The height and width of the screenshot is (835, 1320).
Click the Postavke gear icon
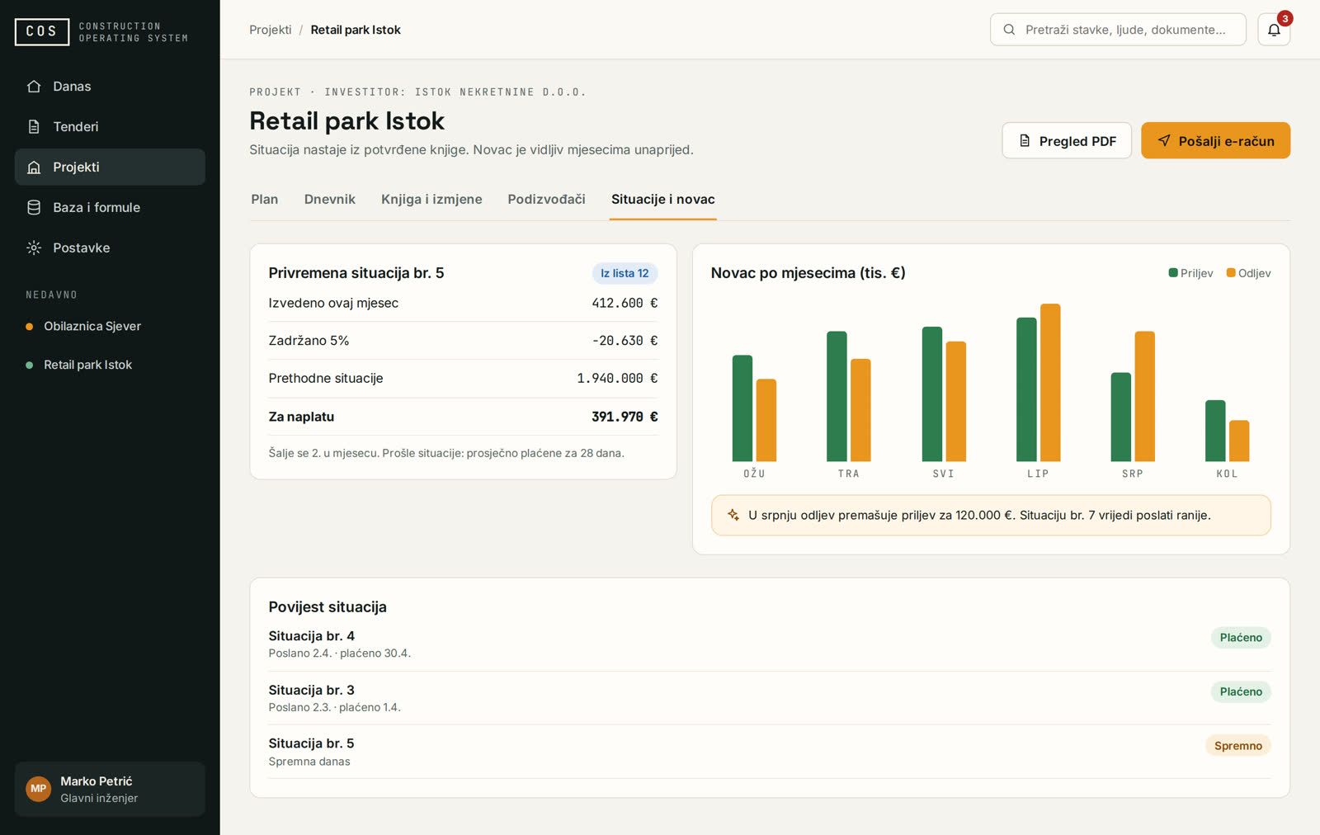(34, 248)
